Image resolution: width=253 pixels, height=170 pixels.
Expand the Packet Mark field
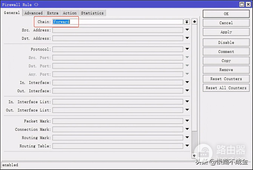[x=187, y=121]
